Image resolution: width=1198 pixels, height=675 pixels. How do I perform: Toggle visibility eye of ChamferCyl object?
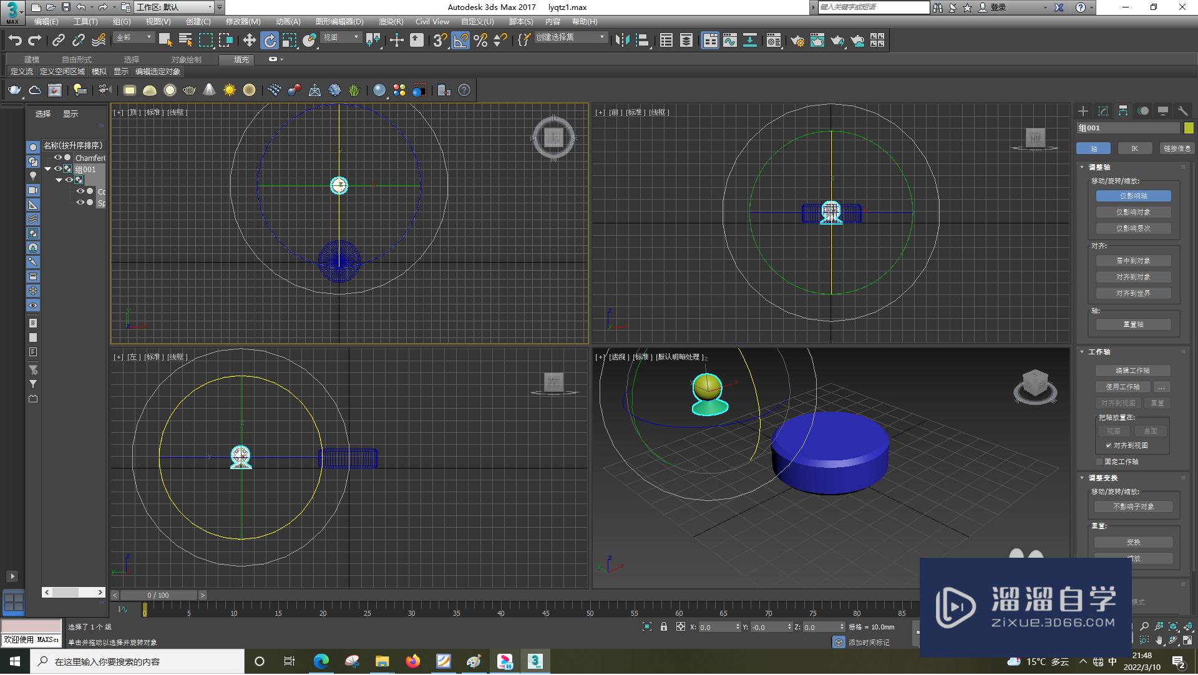58,158
